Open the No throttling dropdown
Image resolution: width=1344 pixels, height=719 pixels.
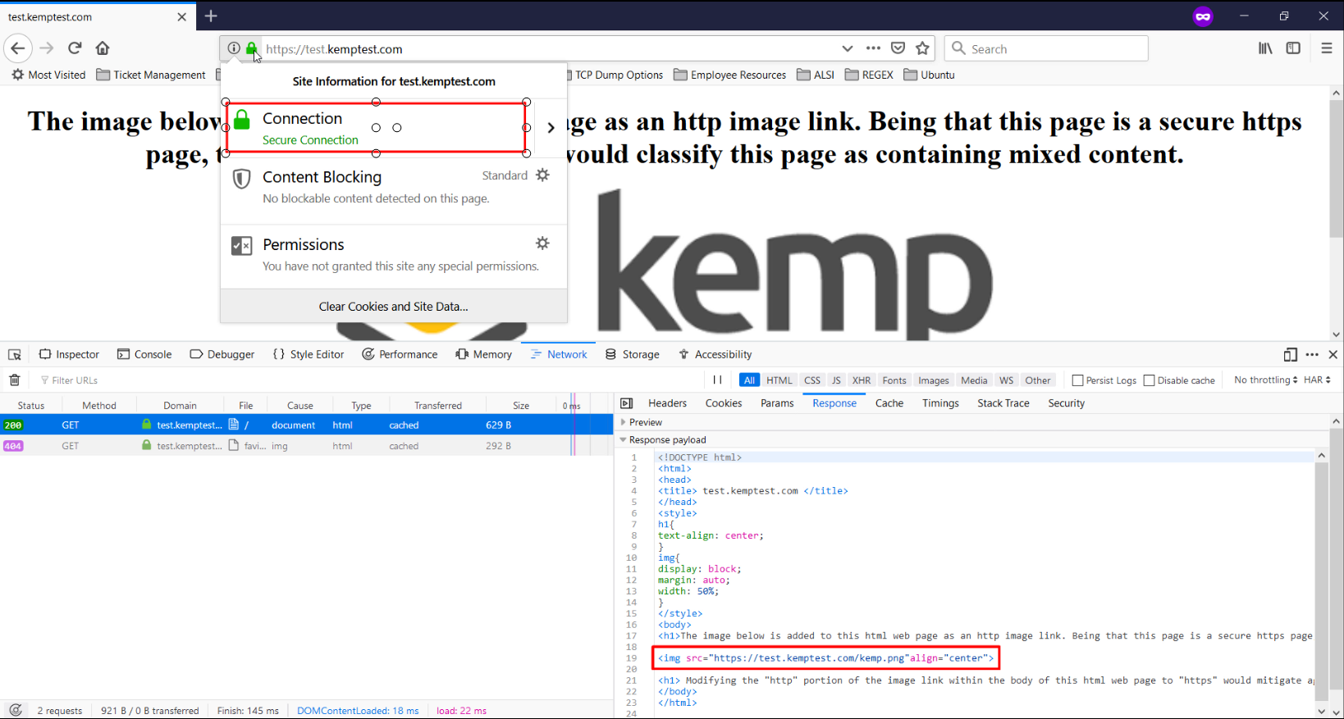click(1266, 380)
